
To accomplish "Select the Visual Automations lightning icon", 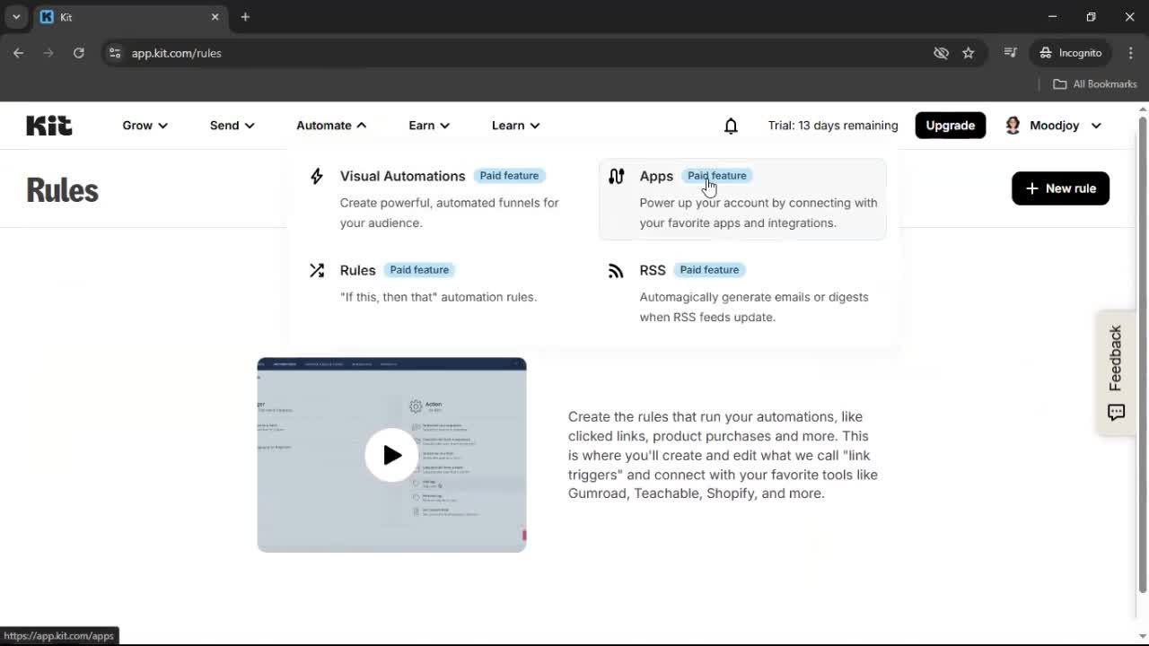I will (x=316, y=177).
